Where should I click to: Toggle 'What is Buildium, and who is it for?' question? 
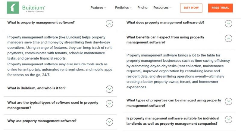pos(36,88)
